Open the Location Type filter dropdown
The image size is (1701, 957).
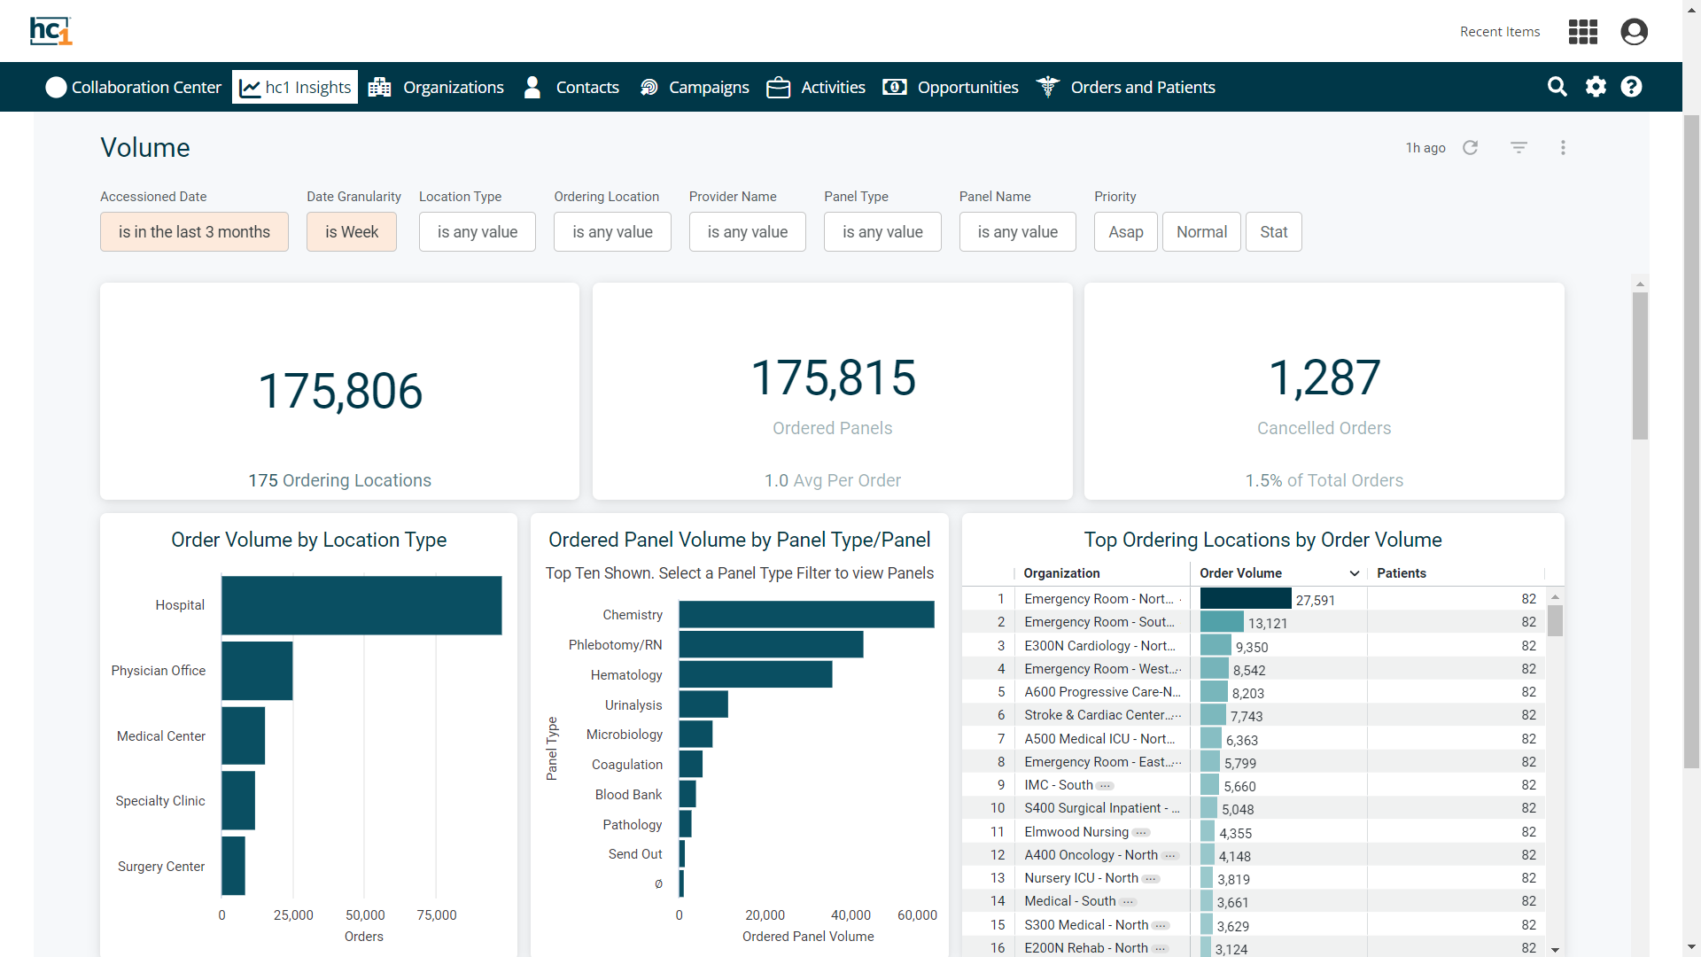point(477,231)
